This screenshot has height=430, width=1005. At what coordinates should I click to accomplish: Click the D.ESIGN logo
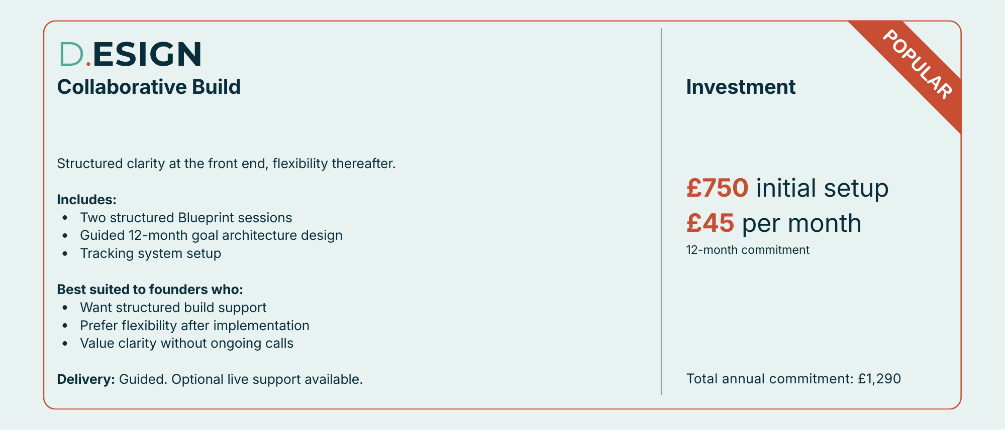(130, 54)
